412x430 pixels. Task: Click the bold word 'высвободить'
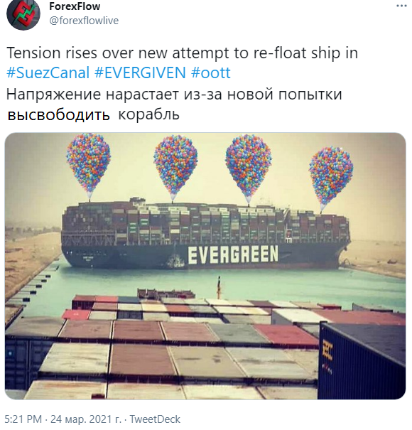click(x=58, y=115)
